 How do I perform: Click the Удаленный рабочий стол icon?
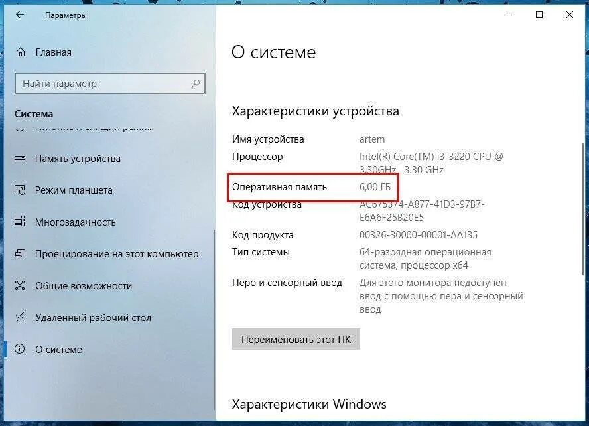(20, 317)
